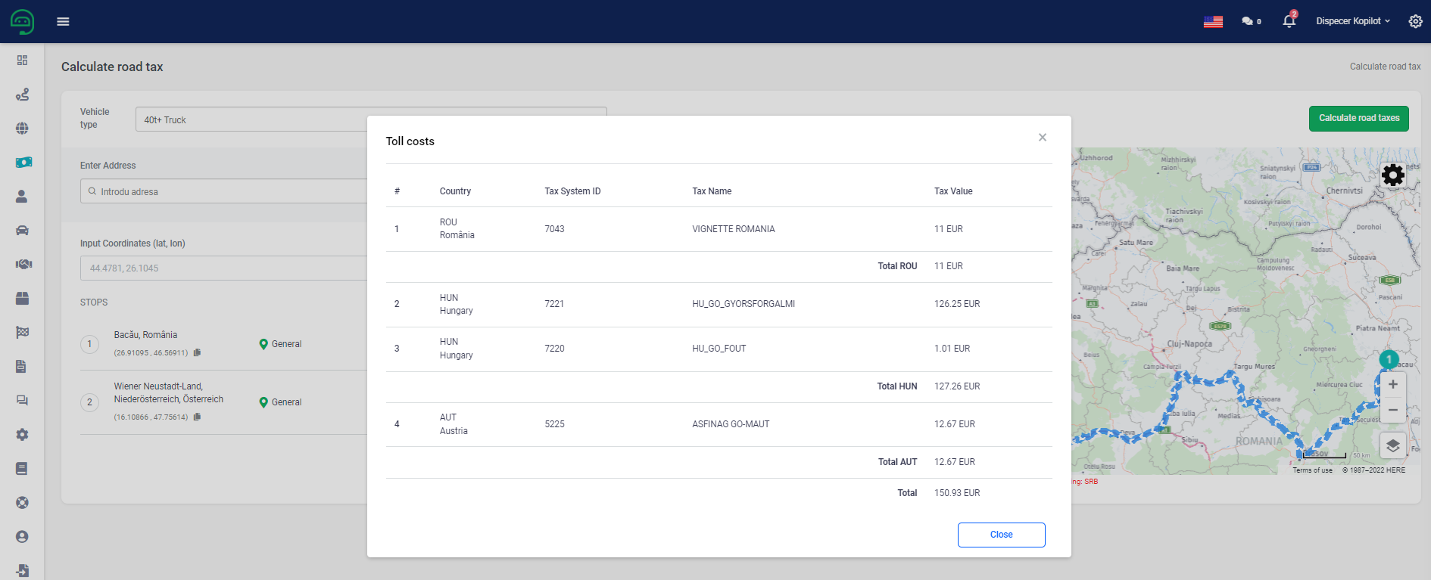Open the chat messages icon
Viewport: 1431px width, 580px height.
coord(1250,21)
